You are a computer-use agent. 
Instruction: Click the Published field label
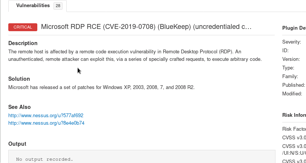coord(293,85)
